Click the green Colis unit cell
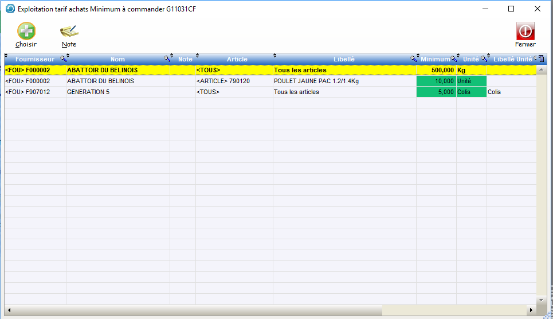553x319 pixels. (x=471, y=92)
